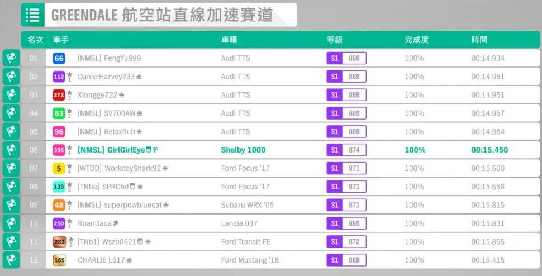The height and width of the screenshot is (276, 542).
Task: Select driver name [NMSL] SV700AW
Action: [107, 113]
